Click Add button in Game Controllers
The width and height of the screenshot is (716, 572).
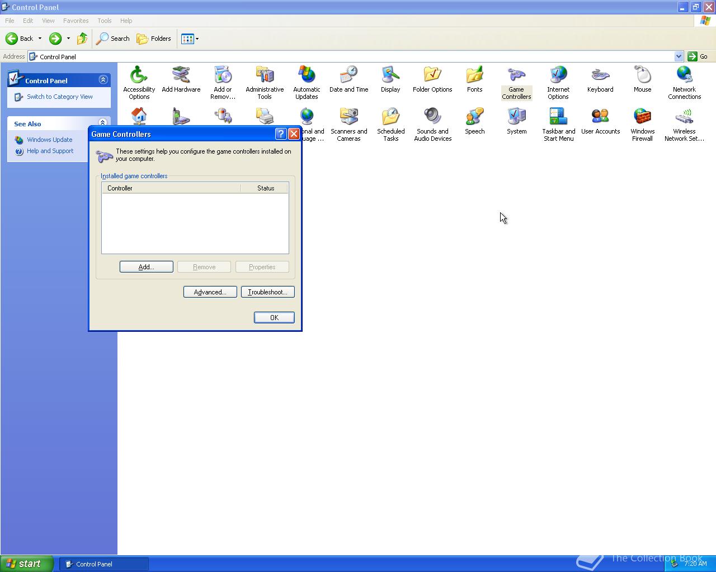pyautogui.click(x=146, y=267)
